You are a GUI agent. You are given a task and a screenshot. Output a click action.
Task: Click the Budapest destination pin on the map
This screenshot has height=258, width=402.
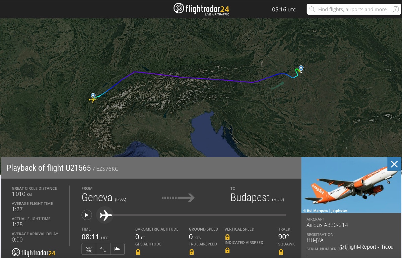click(301, 69)
